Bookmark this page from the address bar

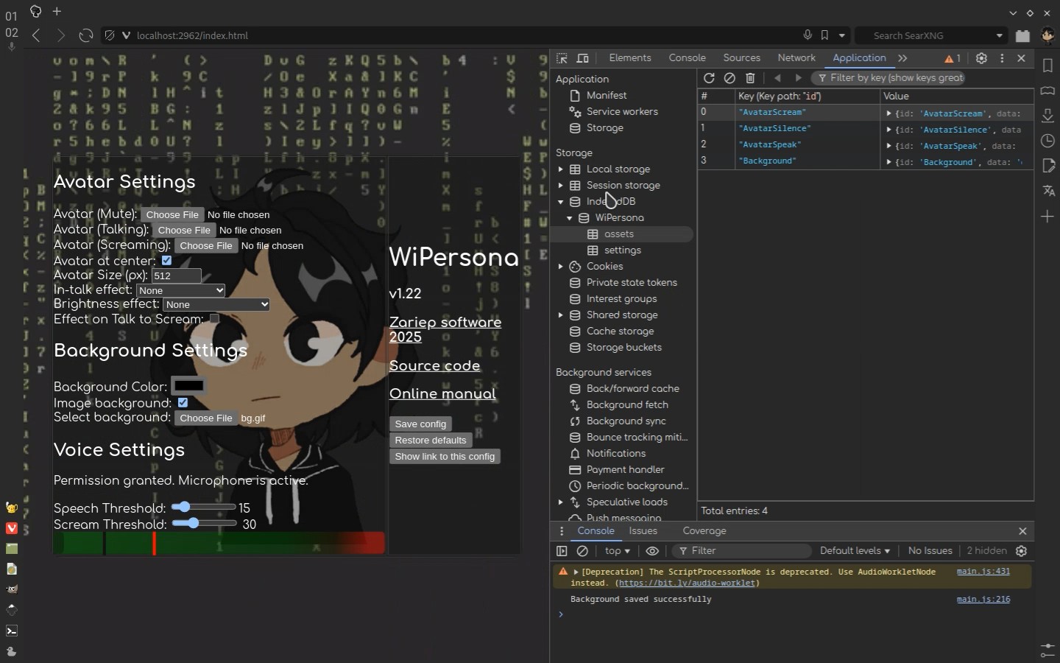coord(824,35)
